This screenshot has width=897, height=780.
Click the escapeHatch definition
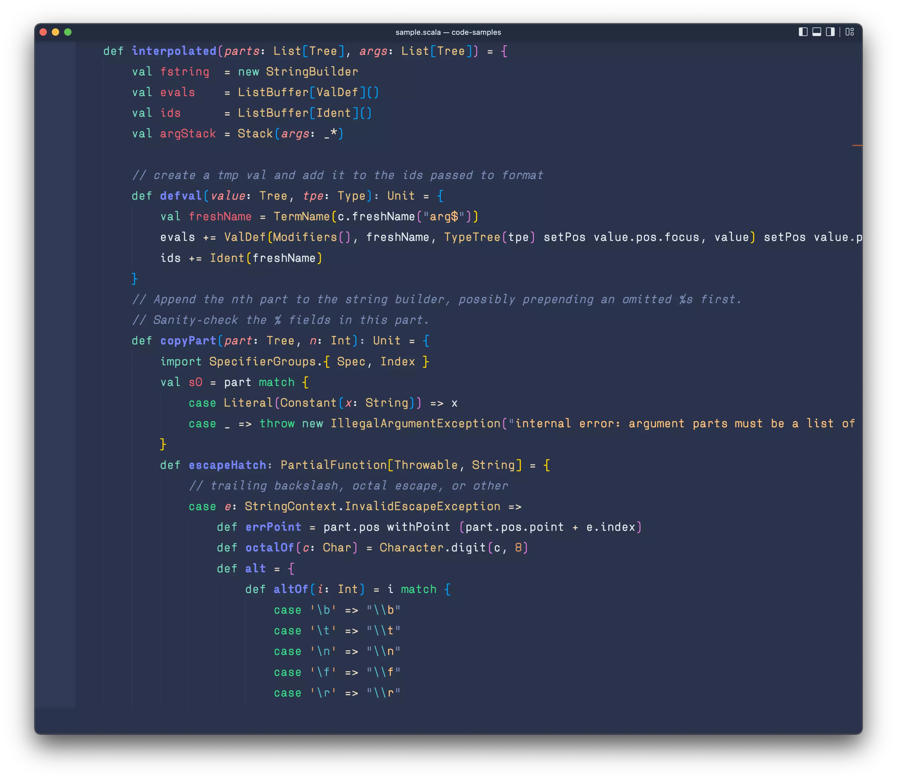[x=227, y=465]
